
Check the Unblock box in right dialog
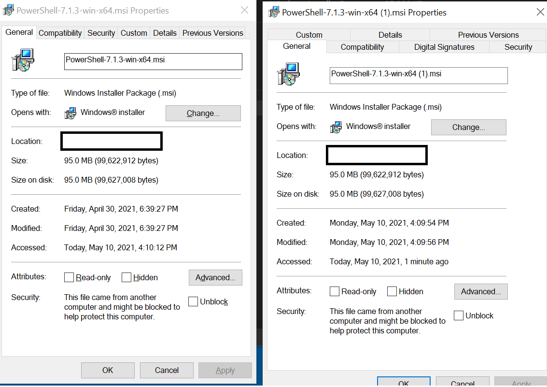[458, 315]
